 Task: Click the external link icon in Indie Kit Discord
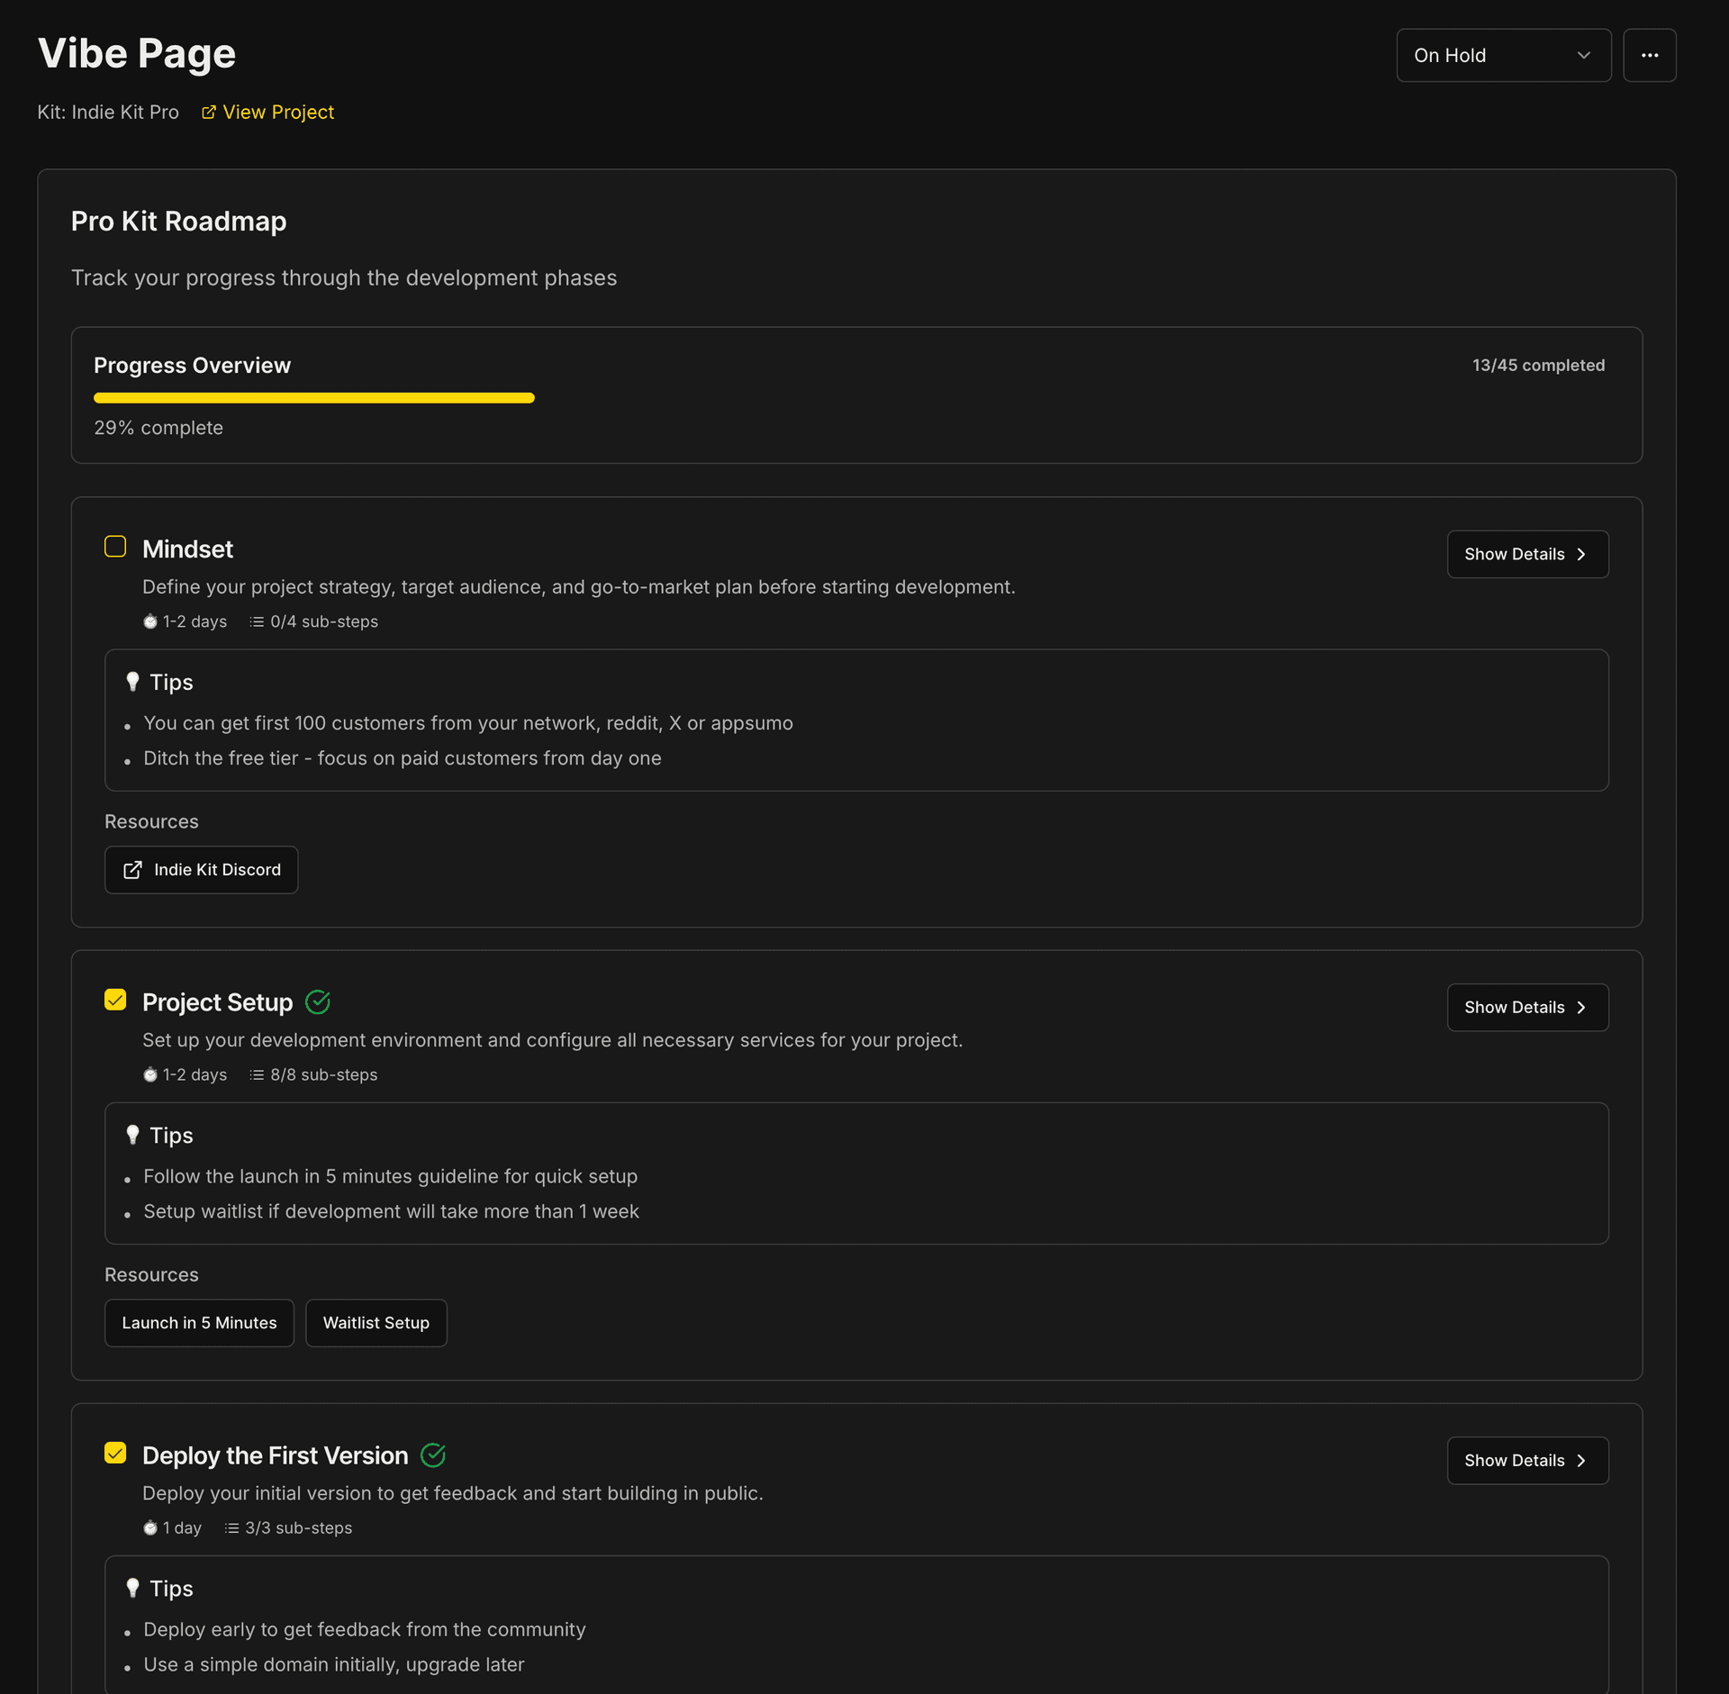[x=132, y=870]
